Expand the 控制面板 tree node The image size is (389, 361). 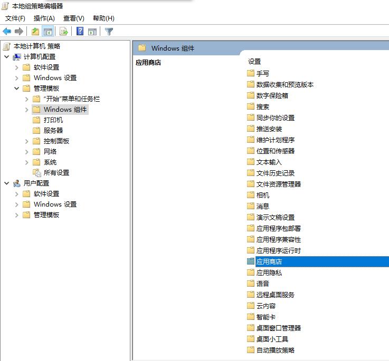pyautogui.click(x=27, y=141)
